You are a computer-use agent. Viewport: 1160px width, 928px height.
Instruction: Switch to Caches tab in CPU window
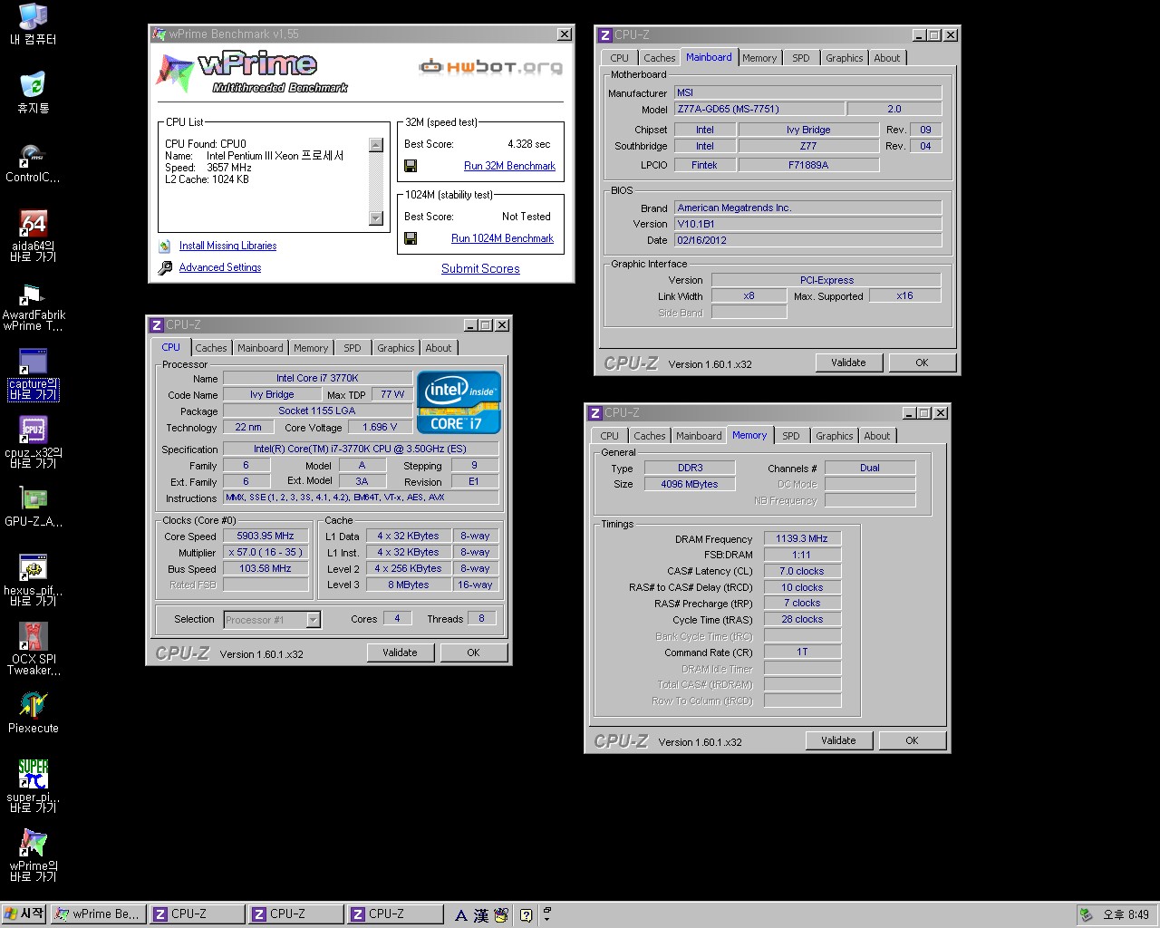pos(210,348)
